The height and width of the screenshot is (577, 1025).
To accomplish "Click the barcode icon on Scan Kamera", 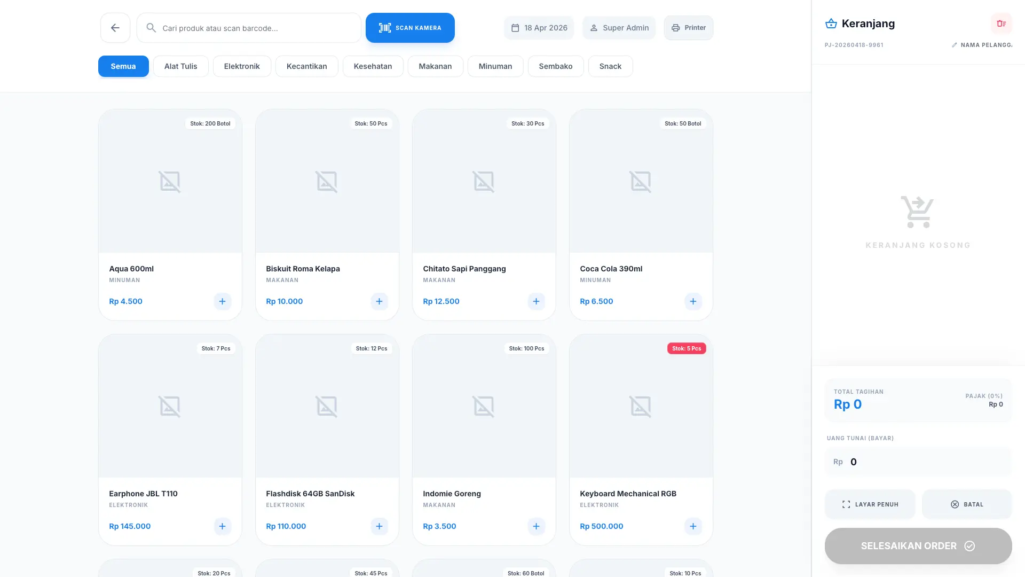I will (x=385, y=28).
